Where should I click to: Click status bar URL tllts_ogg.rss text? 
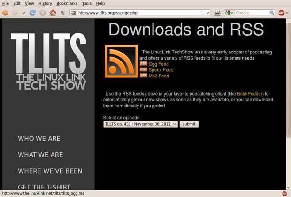43,193
